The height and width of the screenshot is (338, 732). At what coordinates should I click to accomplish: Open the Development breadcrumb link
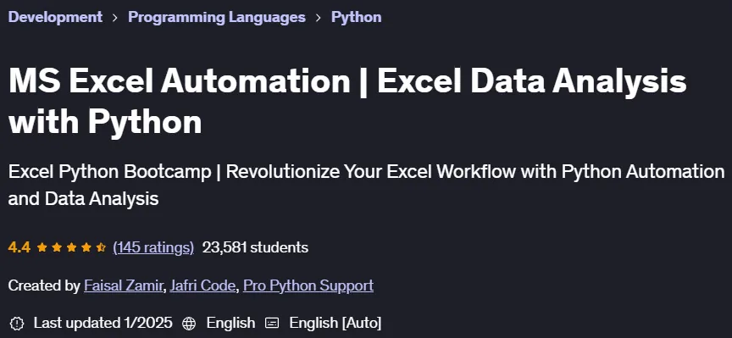tap(55, 17)
